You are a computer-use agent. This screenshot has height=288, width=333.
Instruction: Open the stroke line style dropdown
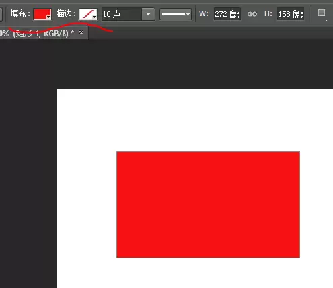176,14
